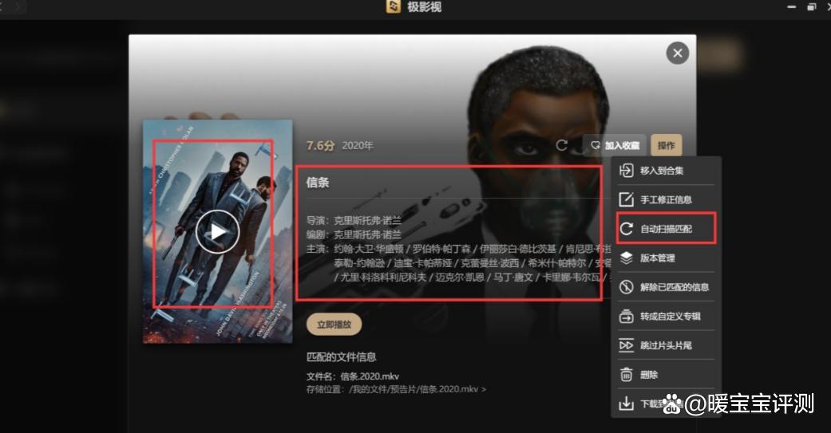Click the refresh icon beside 加入收藏
This screenshot has width=831, height=433.
[562, 145]
